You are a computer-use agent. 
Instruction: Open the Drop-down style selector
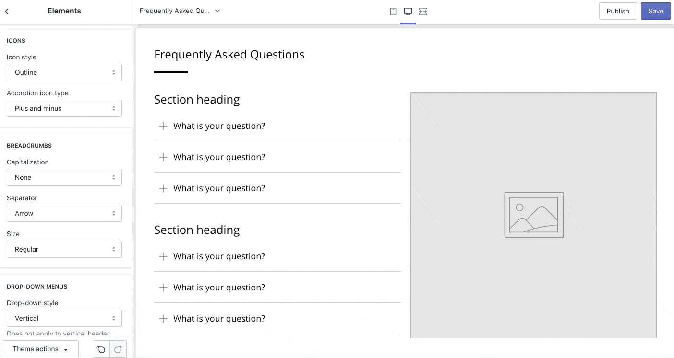click(x=64, y=318)
